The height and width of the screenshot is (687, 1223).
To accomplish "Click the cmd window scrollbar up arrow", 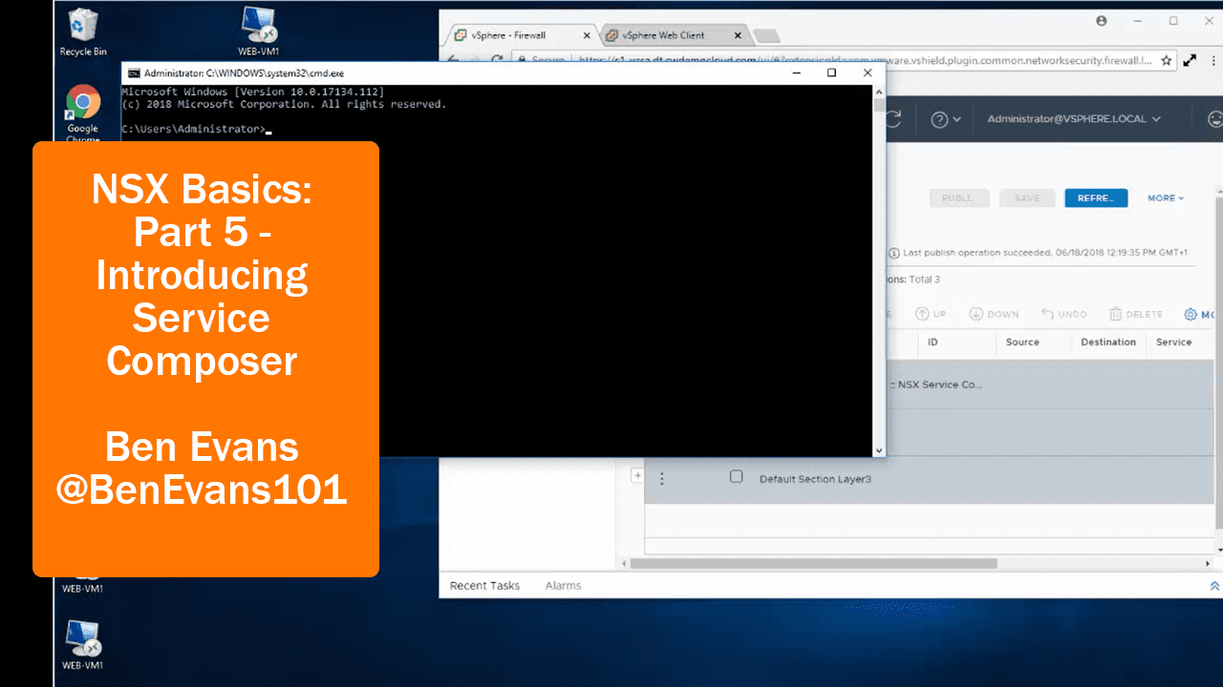I will tap(879, 92).
